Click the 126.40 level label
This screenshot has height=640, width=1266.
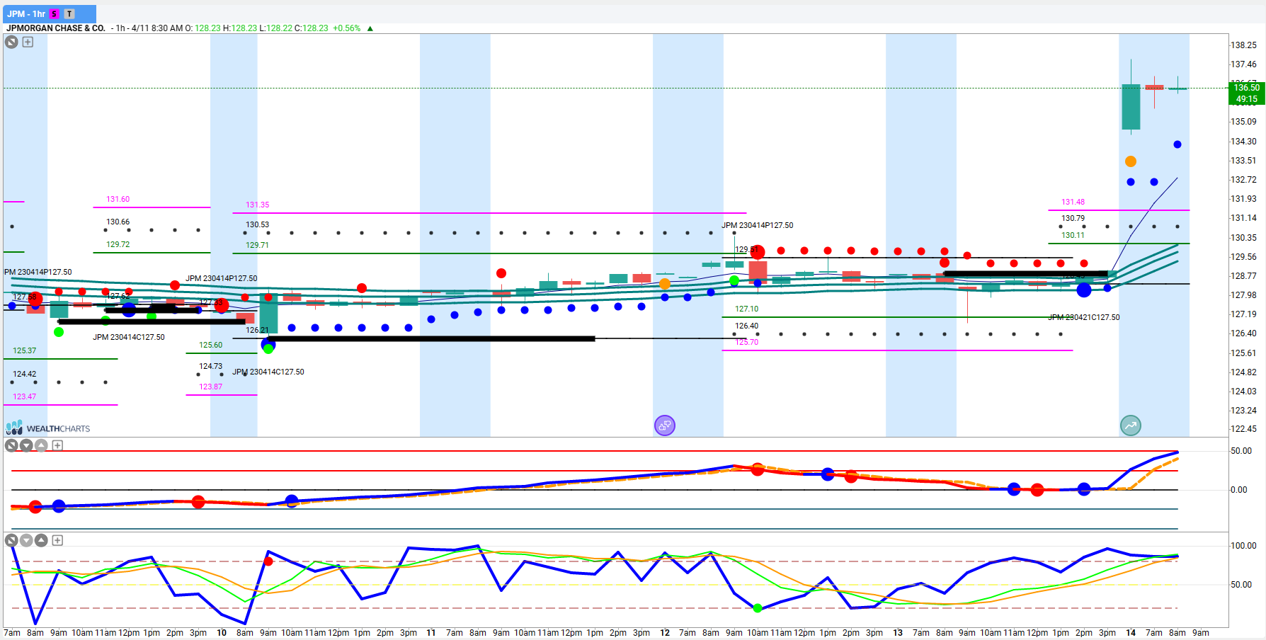pyautogui.click(x=747, y=326)
